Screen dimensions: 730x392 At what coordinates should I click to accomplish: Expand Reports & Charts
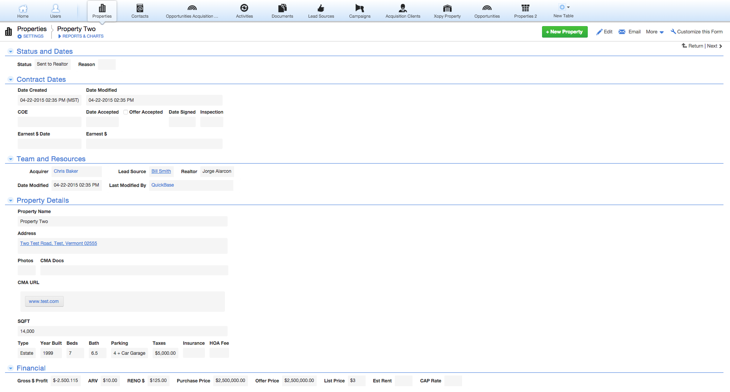click(x=81, y=36)
